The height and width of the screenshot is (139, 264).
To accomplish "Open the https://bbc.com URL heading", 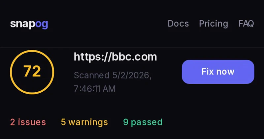I will click(x=115, y=57).
